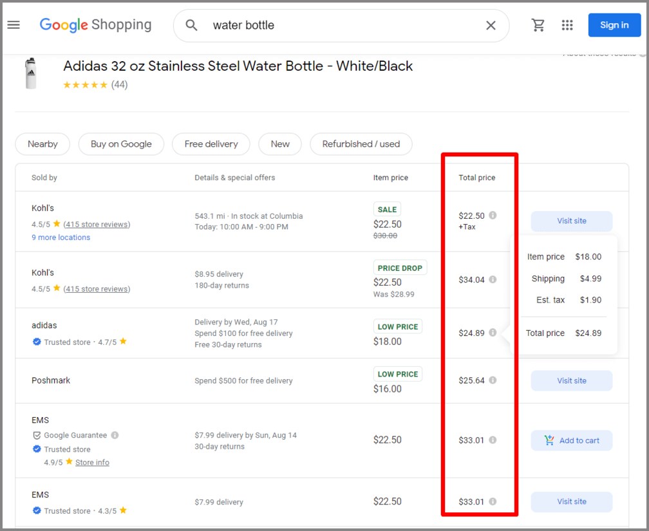The height and width of the screenshot is (531, 649).
Task: Select the adidas seller name
Action: coord(44,325)
